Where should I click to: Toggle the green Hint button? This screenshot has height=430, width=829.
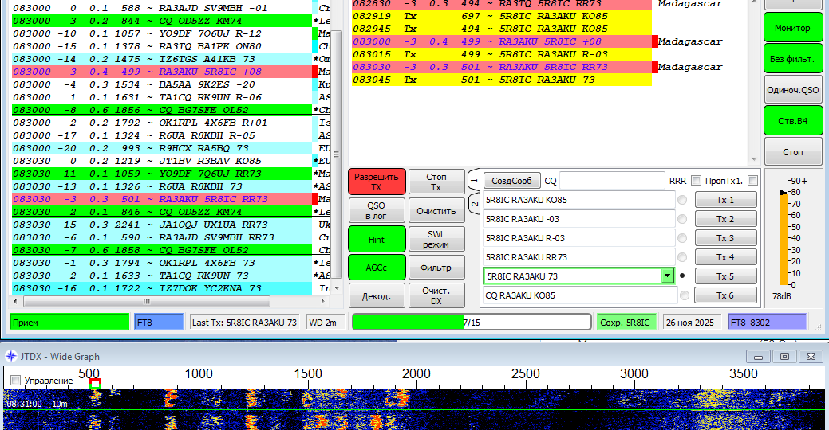tap(377, 239)
